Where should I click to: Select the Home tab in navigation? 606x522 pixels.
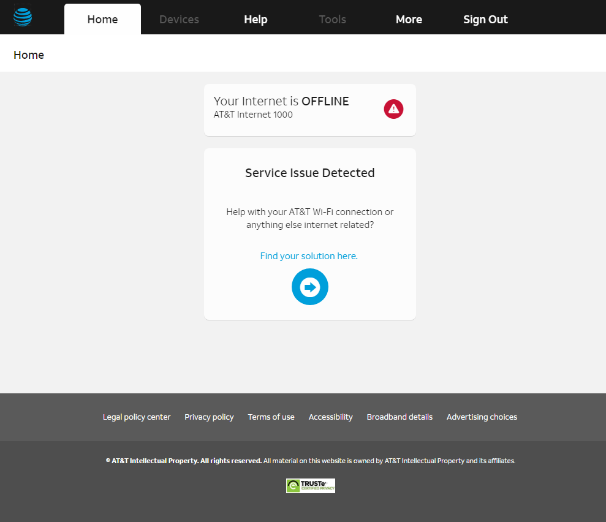pyautogui.click(x=102, y=20)
